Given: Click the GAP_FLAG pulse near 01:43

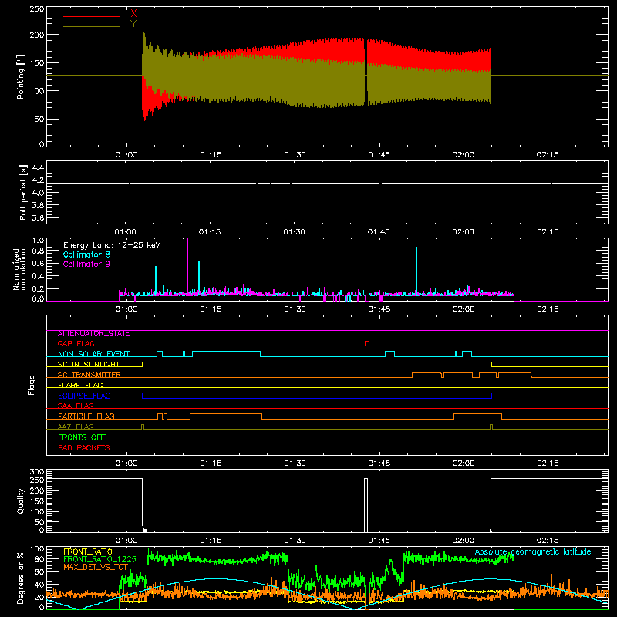Looking at the screenshot, I should pyautogui.click(x=367, y=343).
